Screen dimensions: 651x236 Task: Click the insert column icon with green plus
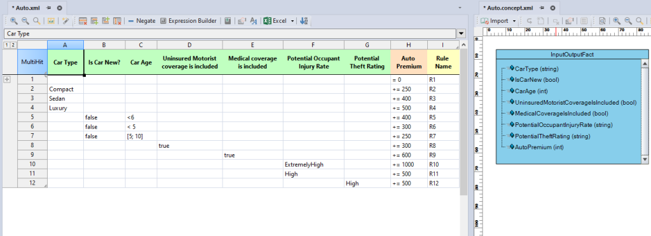106,21
